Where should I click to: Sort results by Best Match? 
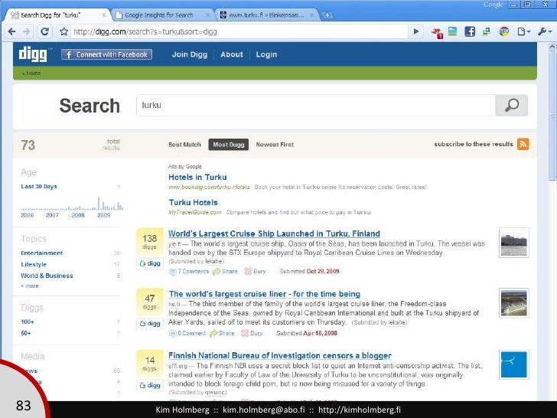pyautogui.click(x=184, y=144)
